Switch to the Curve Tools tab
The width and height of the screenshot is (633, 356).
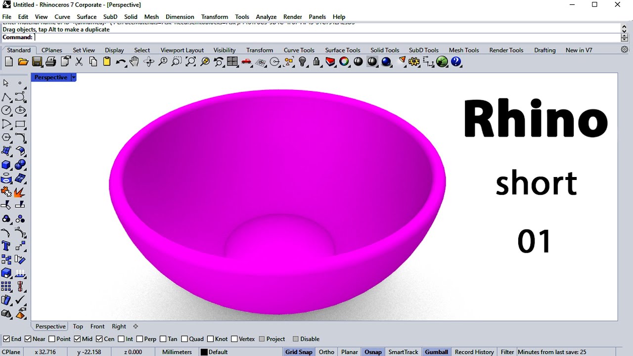[299, 50]
